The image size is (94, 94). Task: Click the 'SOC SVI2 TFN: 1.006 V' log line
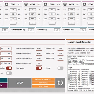pyautogui.click(x=76, y=62)
